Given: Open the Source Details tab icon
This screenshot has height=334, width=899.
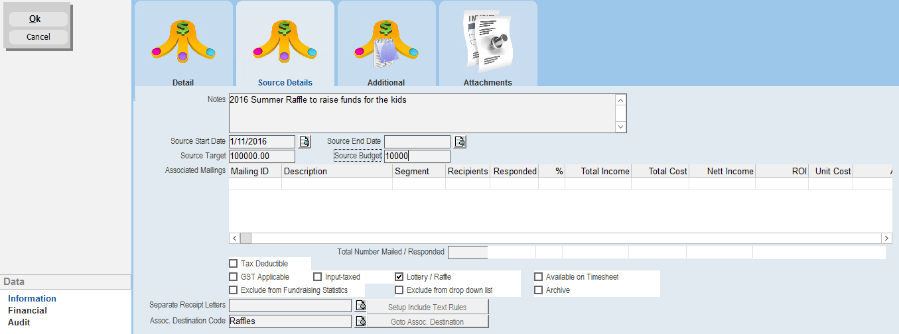Looking at the screenshot, I should pyautogui.click(x=285, y=42).
